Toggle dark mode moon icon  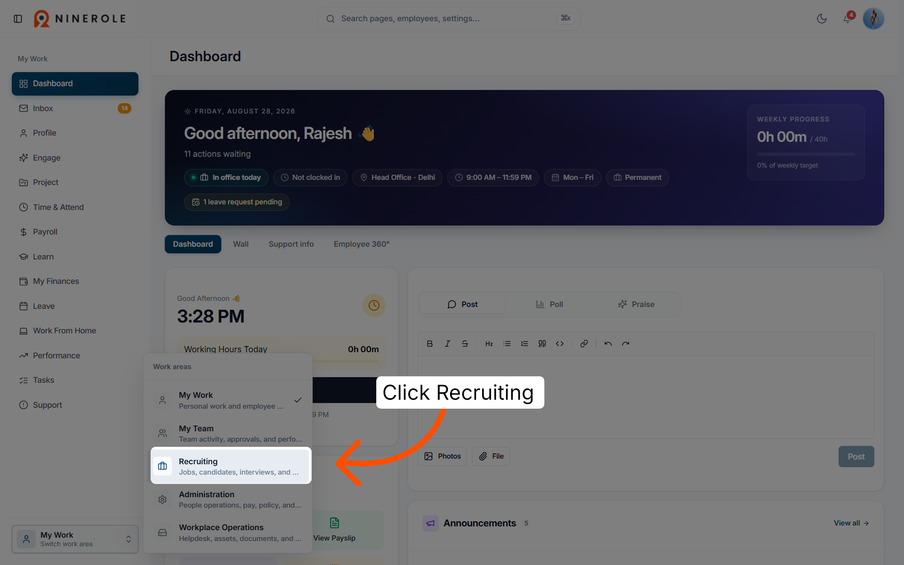[822, 19]
